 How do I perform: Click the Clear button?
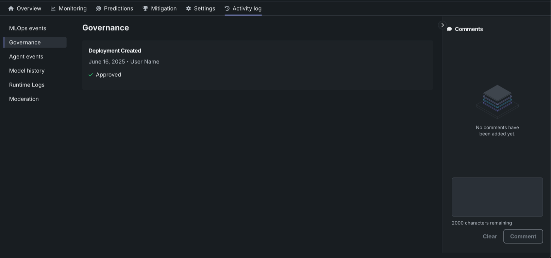[x=490, y=236]
